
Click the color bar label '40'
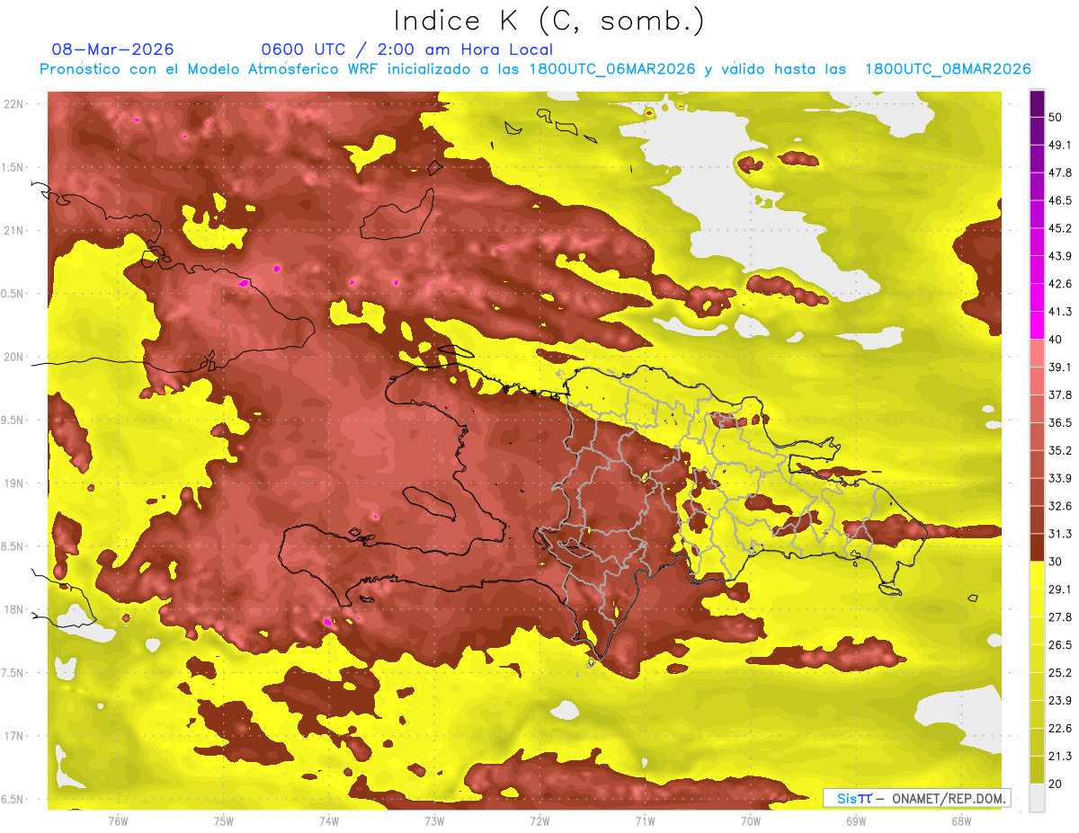1056,340
